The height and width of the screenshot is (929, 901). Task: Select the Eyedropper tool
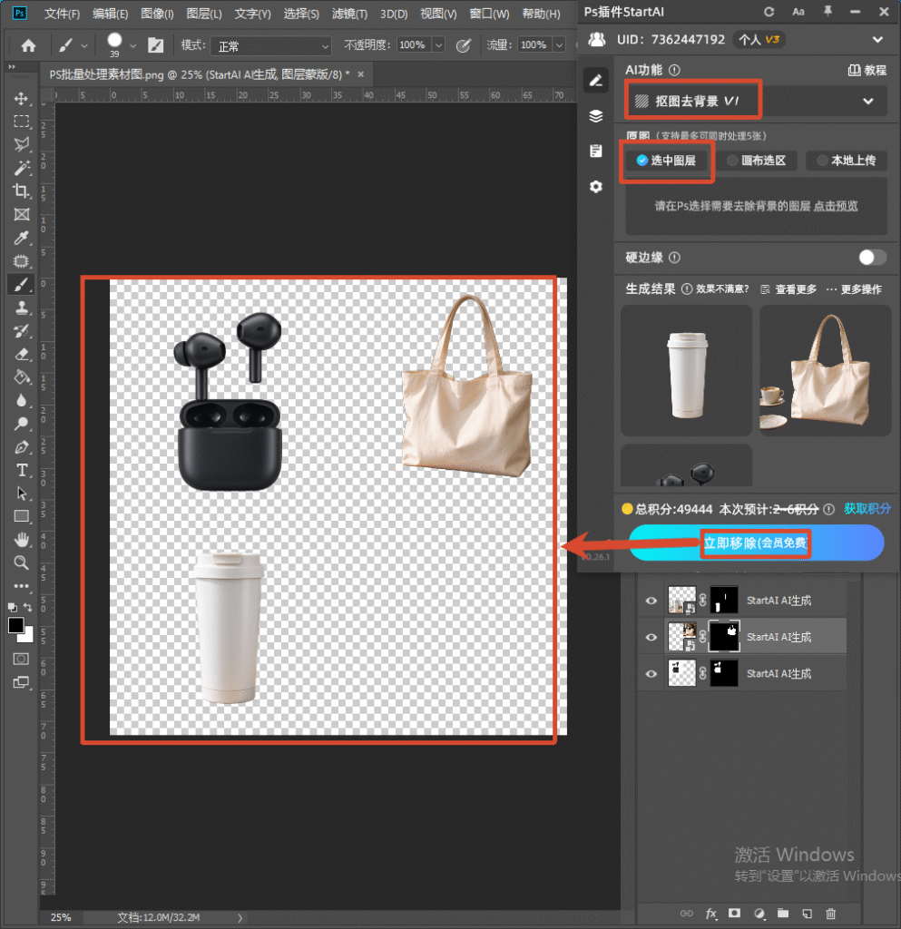(22, 238)
